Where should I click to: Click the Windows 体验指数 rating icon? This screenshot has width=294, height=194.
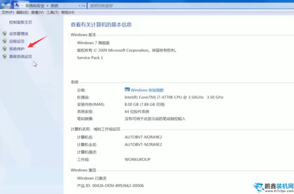[x=127, y=90]
